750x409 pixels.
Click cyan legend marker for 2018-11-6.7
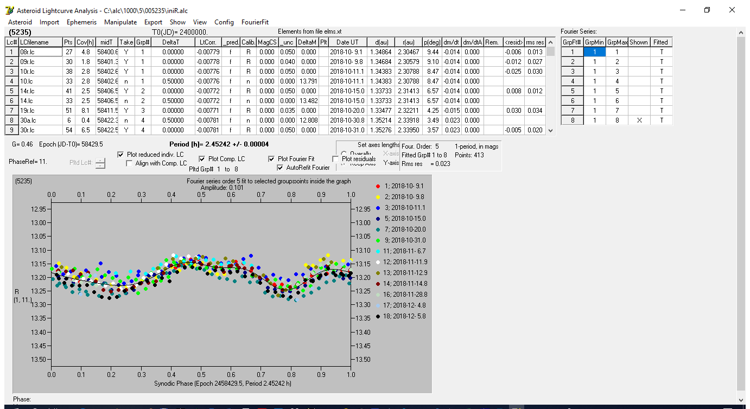pyautogui.click(x=378, y=251)
